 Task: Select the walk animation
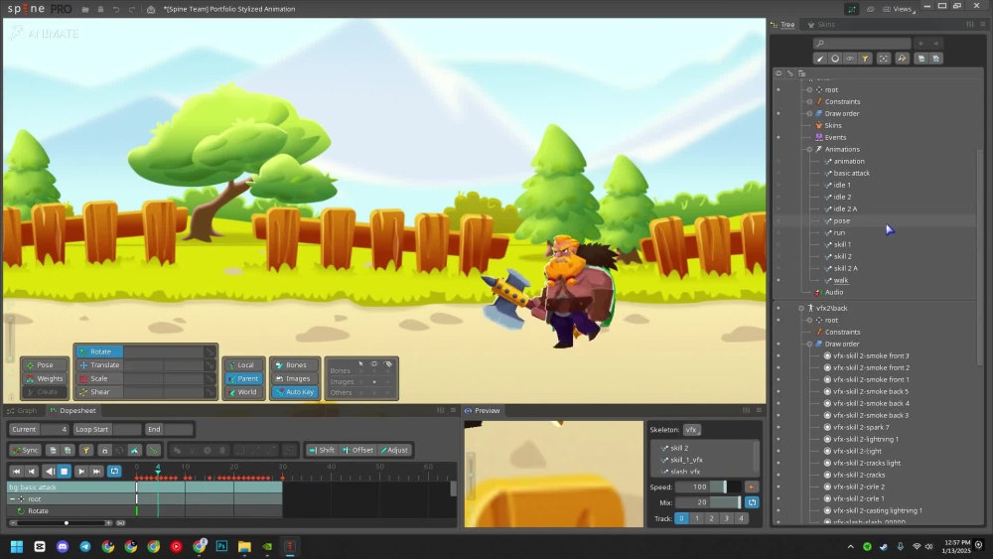click(840, 280)
